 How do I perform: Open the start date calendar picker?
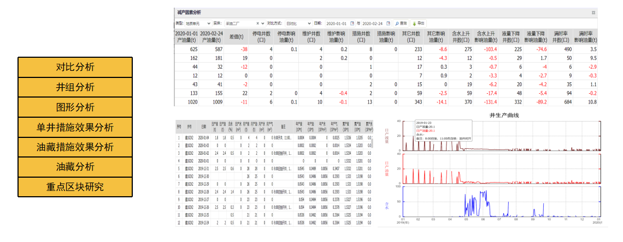pyautogui.click(x=352, y=23)
